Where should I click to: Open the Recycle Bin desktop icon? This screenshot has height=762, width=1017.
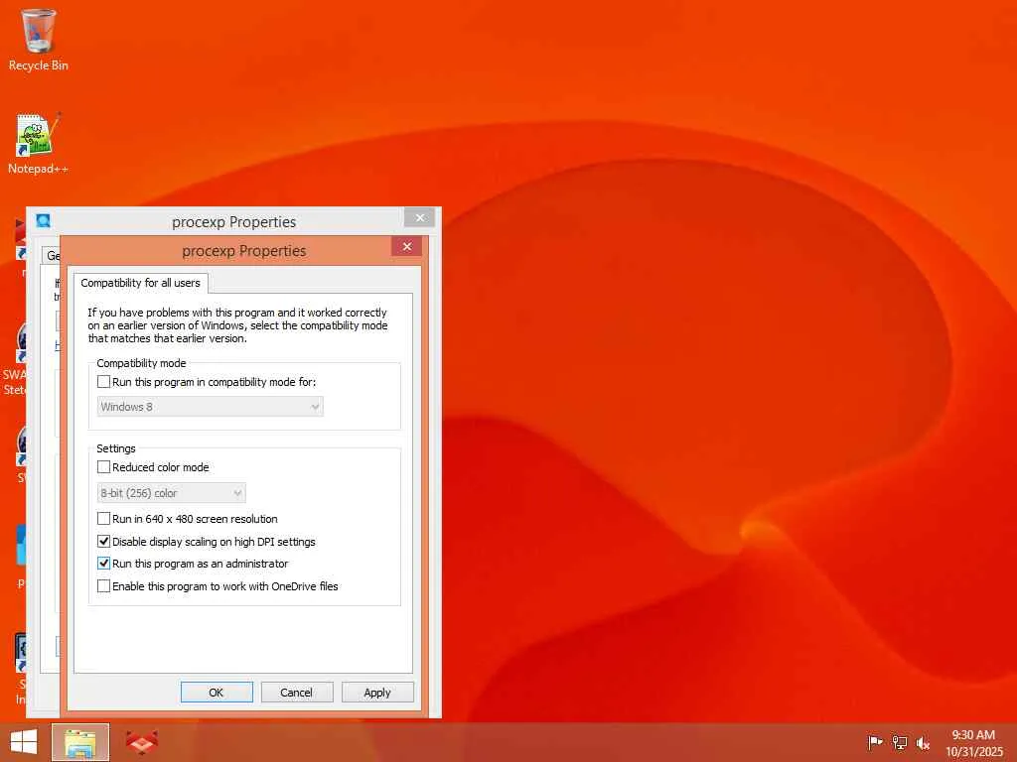pyautogui.click(x=39, y=40)
